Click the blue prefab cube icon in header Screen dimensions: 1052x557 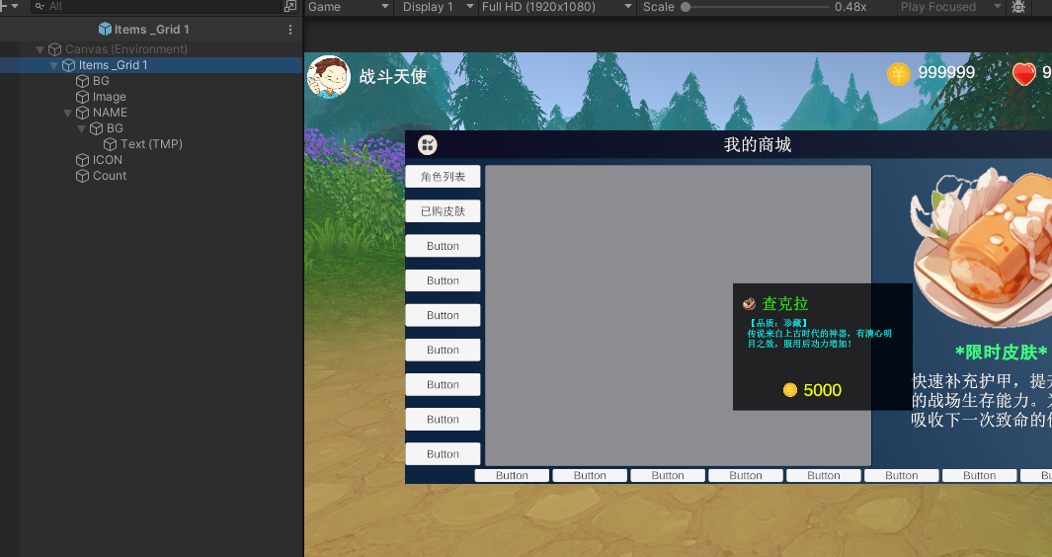point(105,29)
